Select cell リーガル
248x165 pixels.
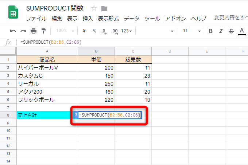[47, 84]
